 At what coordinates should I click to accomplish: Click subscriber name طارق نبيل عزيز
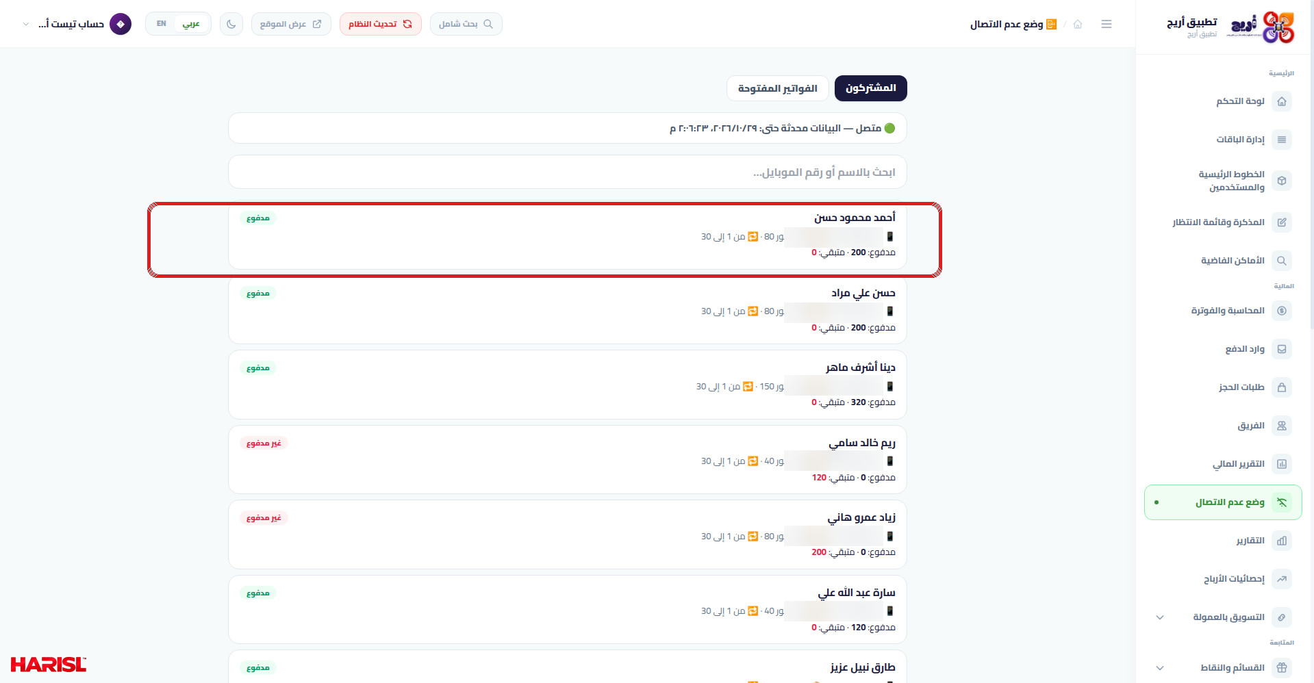click(x=863, y=667)
